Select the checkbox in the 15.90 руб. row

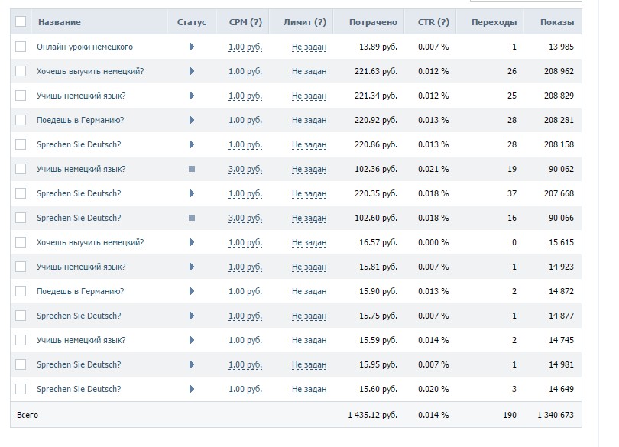pos(21,291)
